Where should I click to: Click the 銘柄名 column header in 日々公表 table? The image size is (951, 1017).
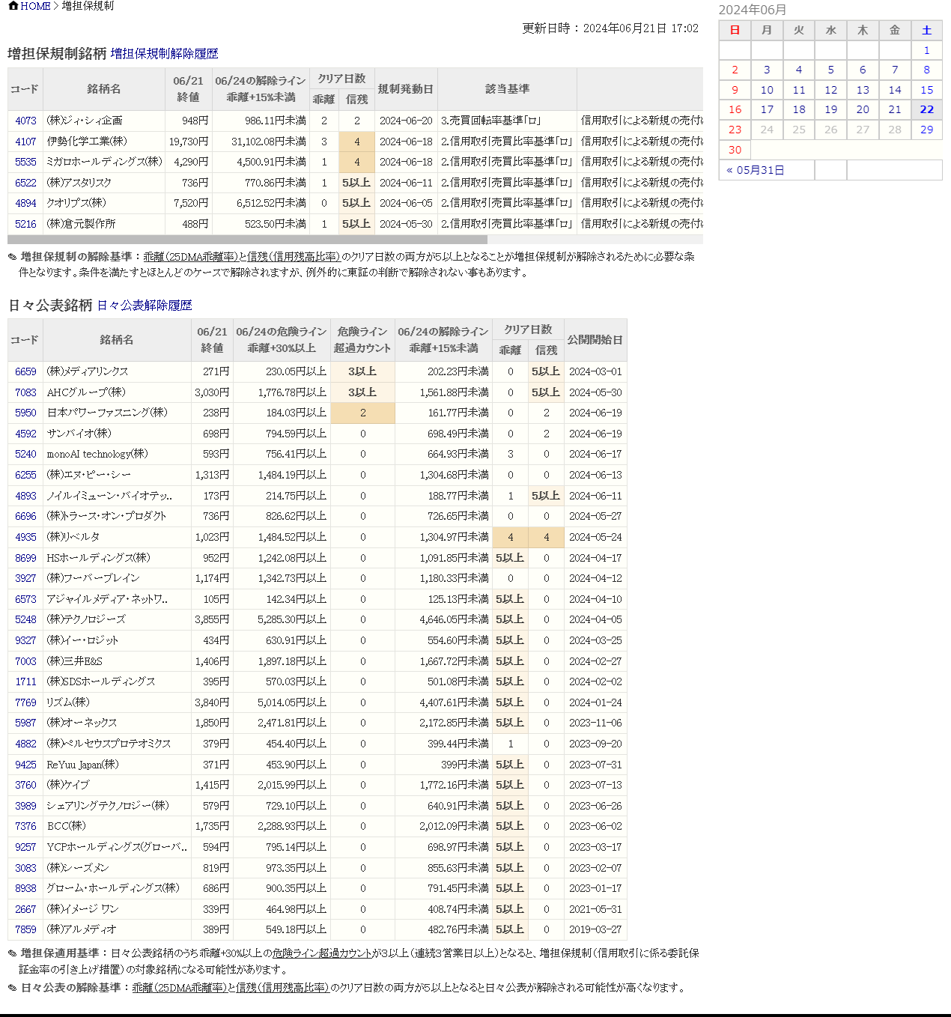click(117, 340)
